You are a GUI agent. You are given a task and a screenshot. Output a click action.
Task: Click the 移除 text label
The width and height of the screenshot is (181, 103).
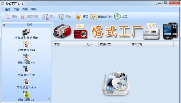click(x=14, y=17)
